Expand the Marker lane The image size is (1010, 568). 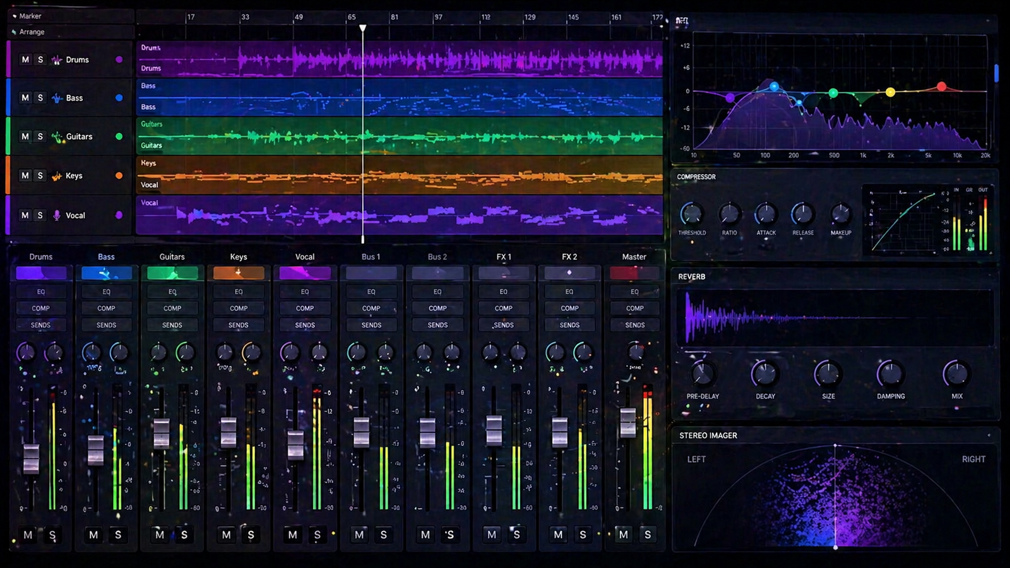point(15,16)
